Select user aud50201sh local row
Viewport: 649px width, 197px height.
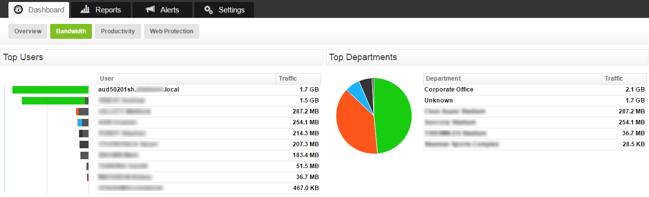(x=209, y=90)
